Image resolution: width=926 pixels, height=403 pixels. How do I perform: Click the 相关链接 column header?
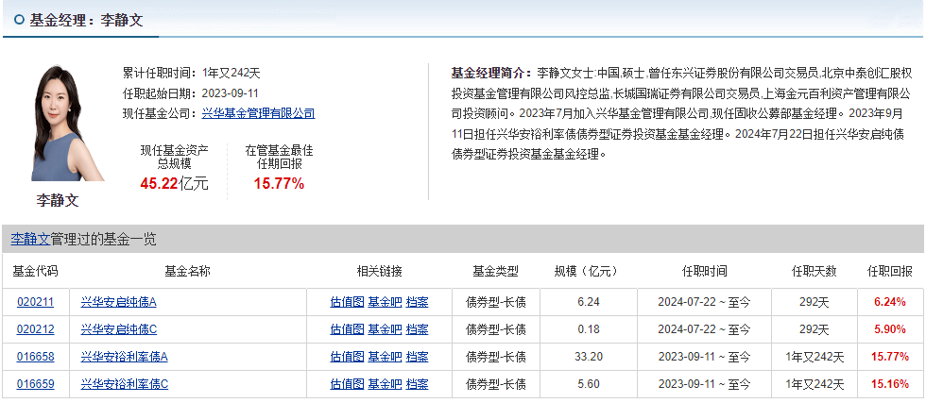[x=379, y=272]
